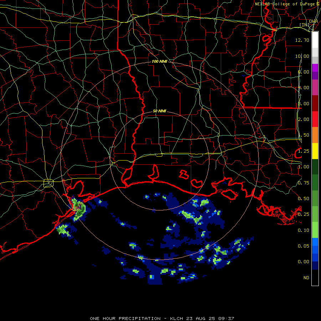Select the light blue swatch above 0.05
The width and height of the screenshot is (321, 321).
315,242
